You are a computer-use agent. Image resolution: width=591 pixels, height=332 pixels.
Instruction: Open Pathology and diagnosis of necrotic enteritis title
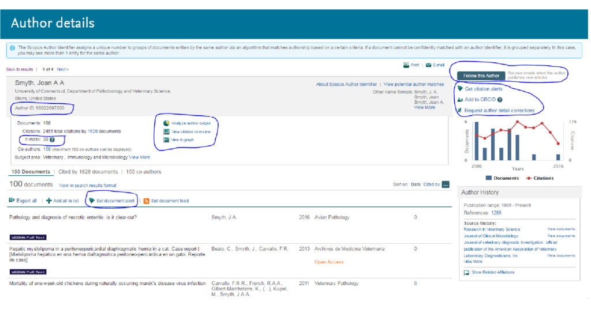(73, 217)
